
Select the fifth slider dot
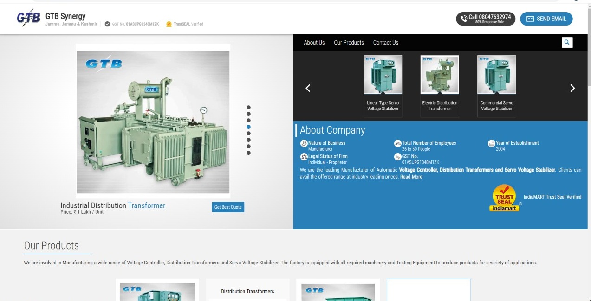point(248,133)
